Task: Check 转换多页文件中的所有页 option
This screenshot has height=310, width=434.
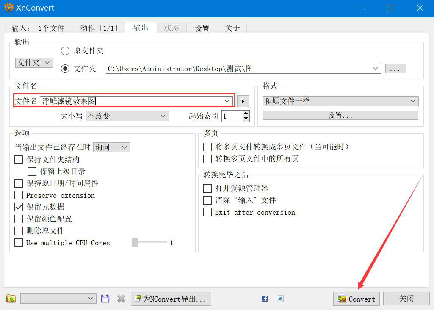Action: pos(207,159)
